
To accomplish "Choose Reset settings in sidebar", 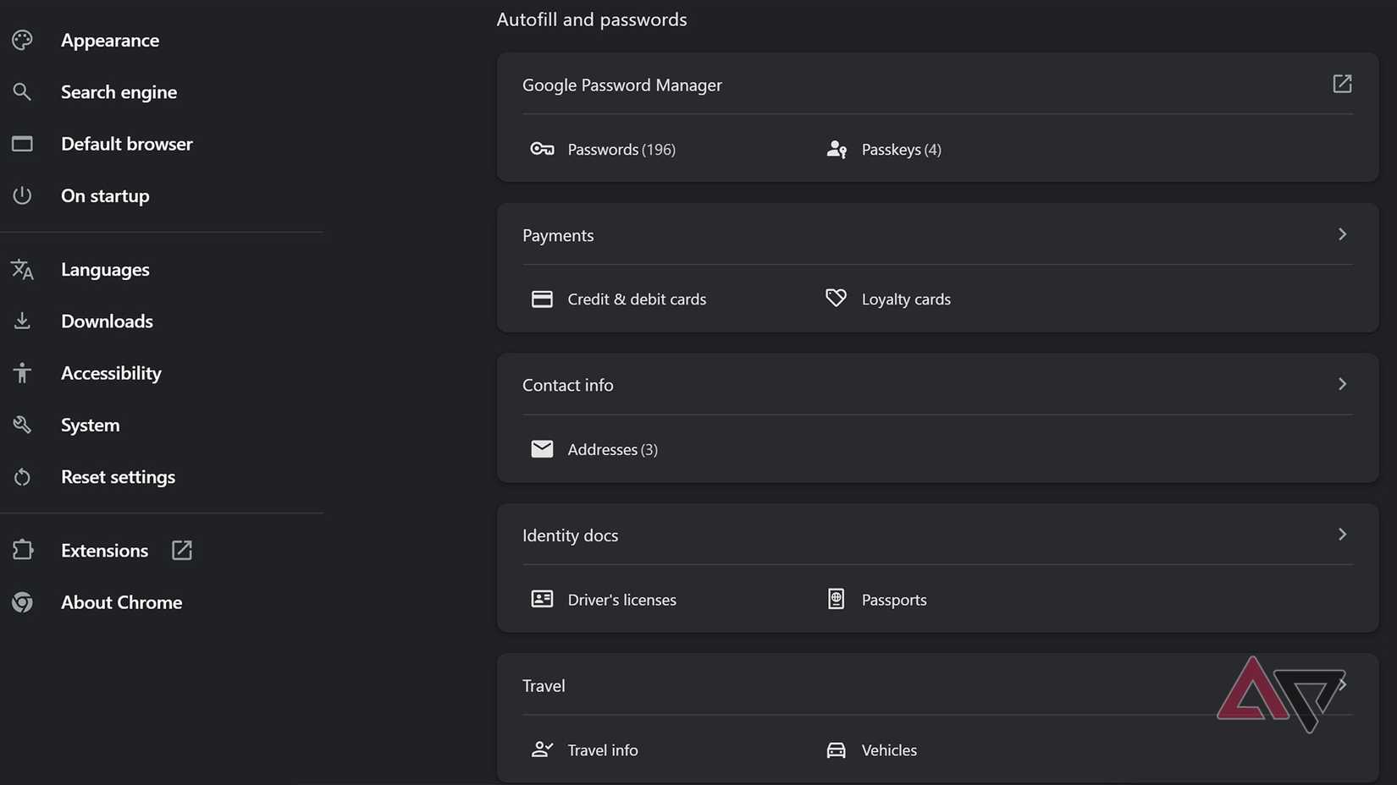I will tap(118, 477).
